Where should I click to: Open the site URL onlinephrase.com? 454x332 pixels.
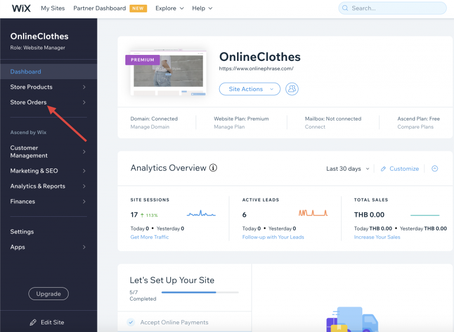(x=256, y=69)
